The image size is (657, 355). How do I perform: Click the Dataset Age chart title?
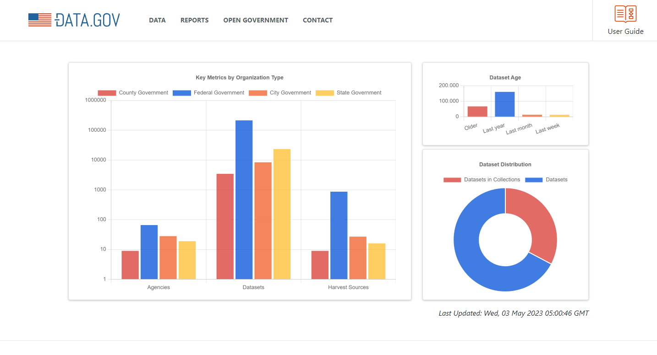(505, 78)
